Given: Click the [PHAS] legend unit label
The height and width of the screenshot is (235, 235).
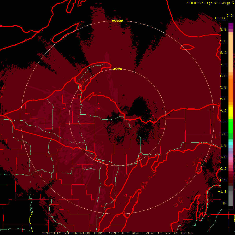Looking at the screenshot, I should (221, 18).
